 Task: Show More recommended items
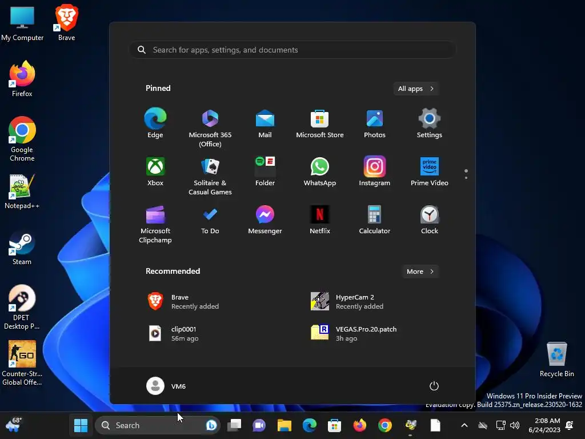pyautogui.click(x=420, y=272)
